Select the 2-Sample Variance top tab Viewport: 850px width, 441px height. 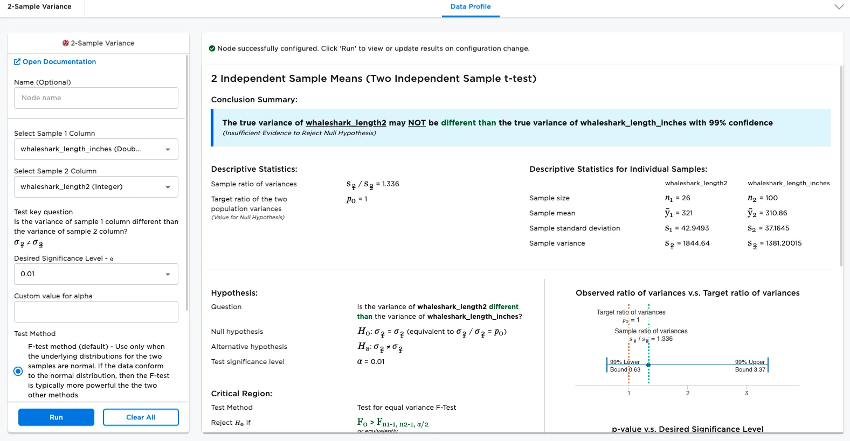tap(39, 7)
